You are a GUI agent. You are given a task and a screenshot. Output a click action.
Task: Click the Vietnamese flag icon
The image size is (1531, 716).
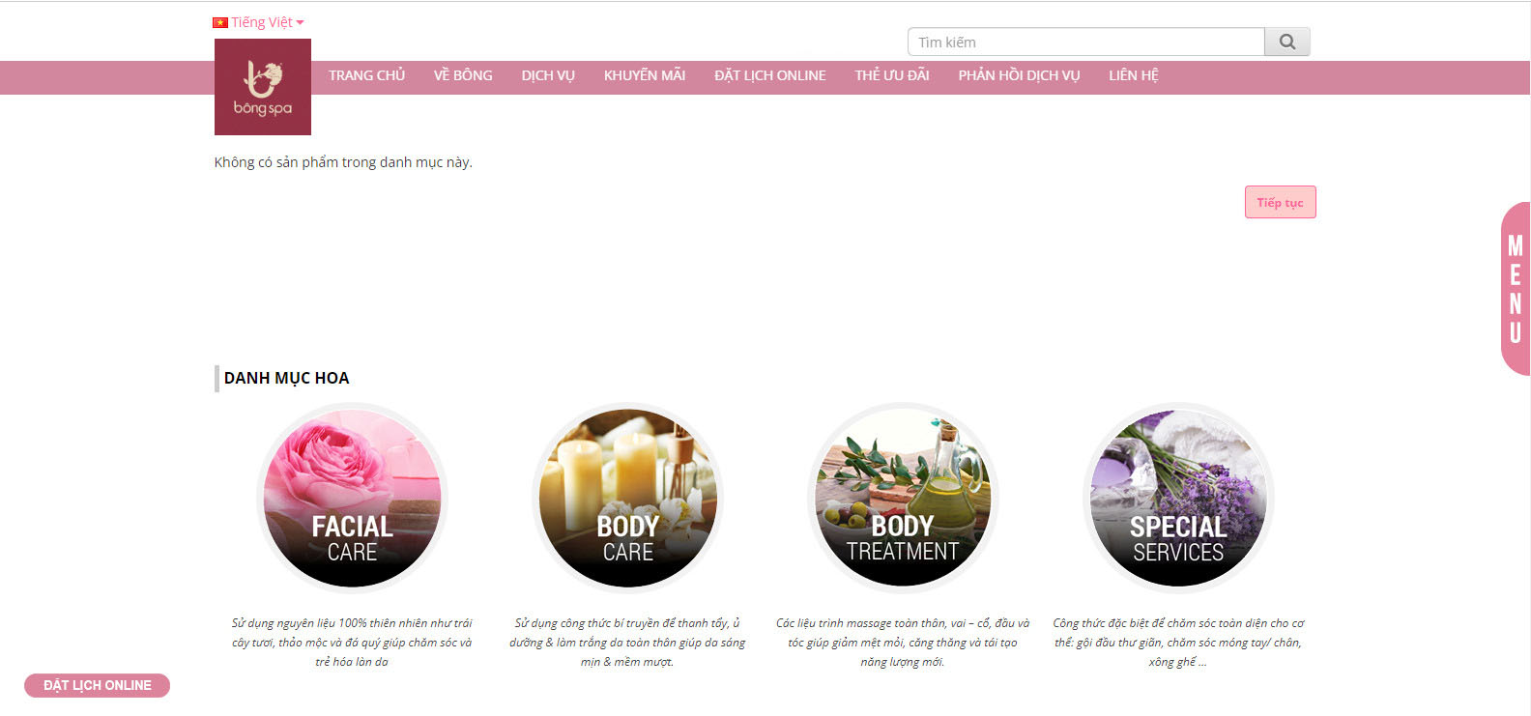click(220, 22)
